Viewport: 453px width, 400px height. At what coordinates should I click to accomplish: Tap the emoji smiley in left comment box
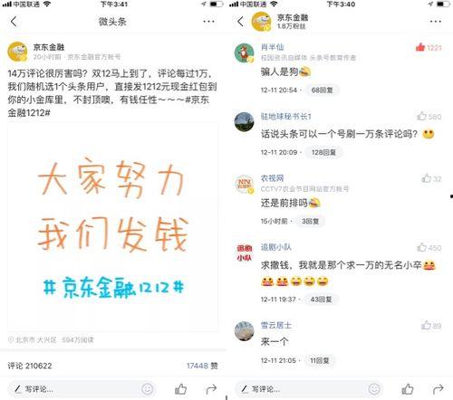point(148,389)
